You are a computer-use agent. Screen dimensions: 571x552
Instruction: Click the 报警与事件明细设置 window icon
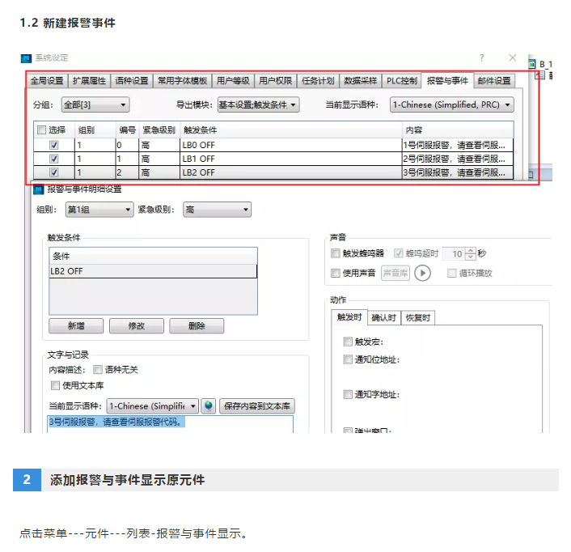38,189
